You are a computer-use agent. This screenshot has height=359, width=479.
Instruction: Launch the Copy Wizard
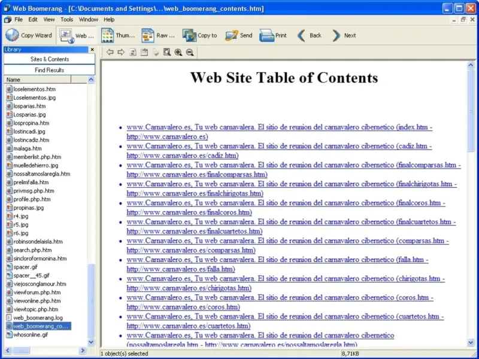coord(29,35)
